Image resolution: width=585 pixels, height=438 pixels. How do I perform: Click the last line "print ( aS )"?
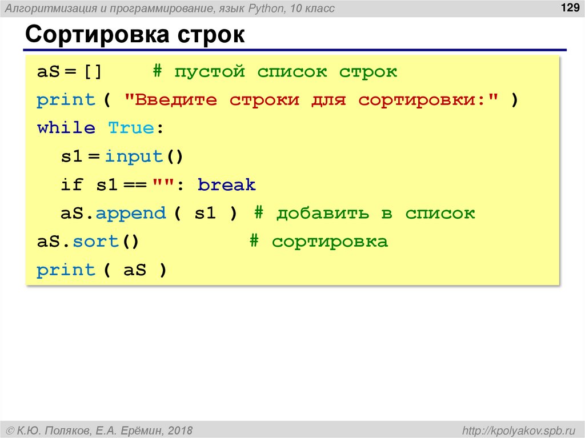102,270
